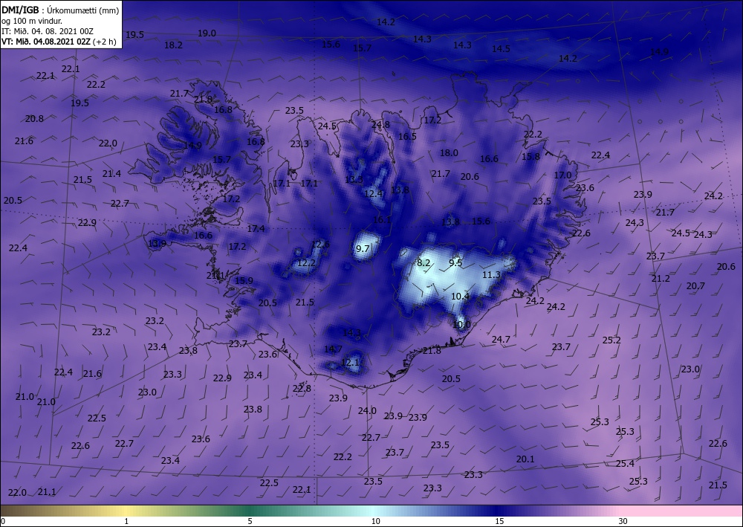The image size is (743, 527).
Task: Click the colorbar tick label 10
Action: [x=375, y=521]
